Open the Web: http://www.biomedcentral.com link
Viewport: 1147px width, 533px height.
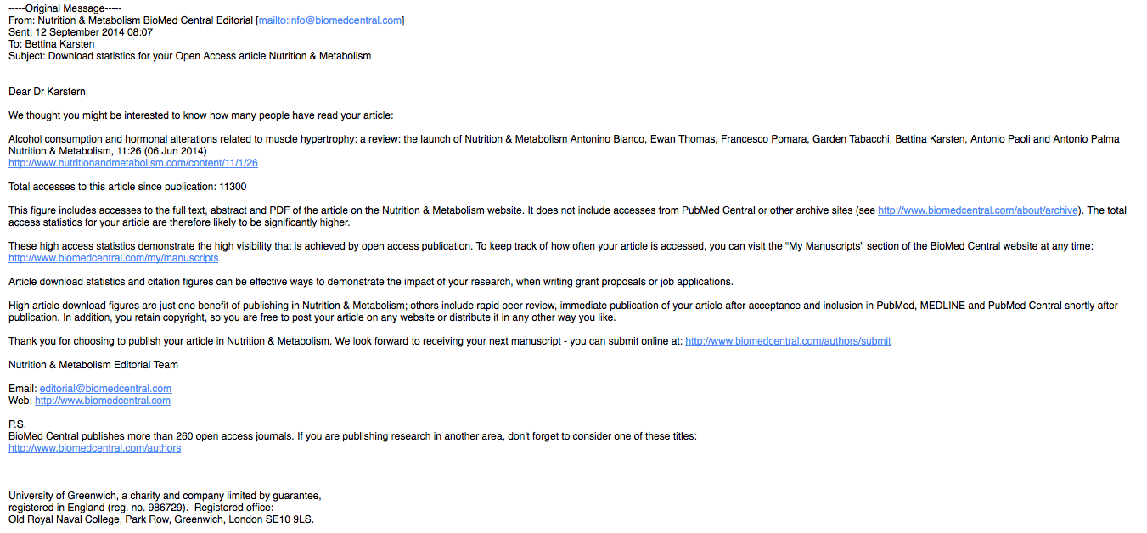point(103,401)
